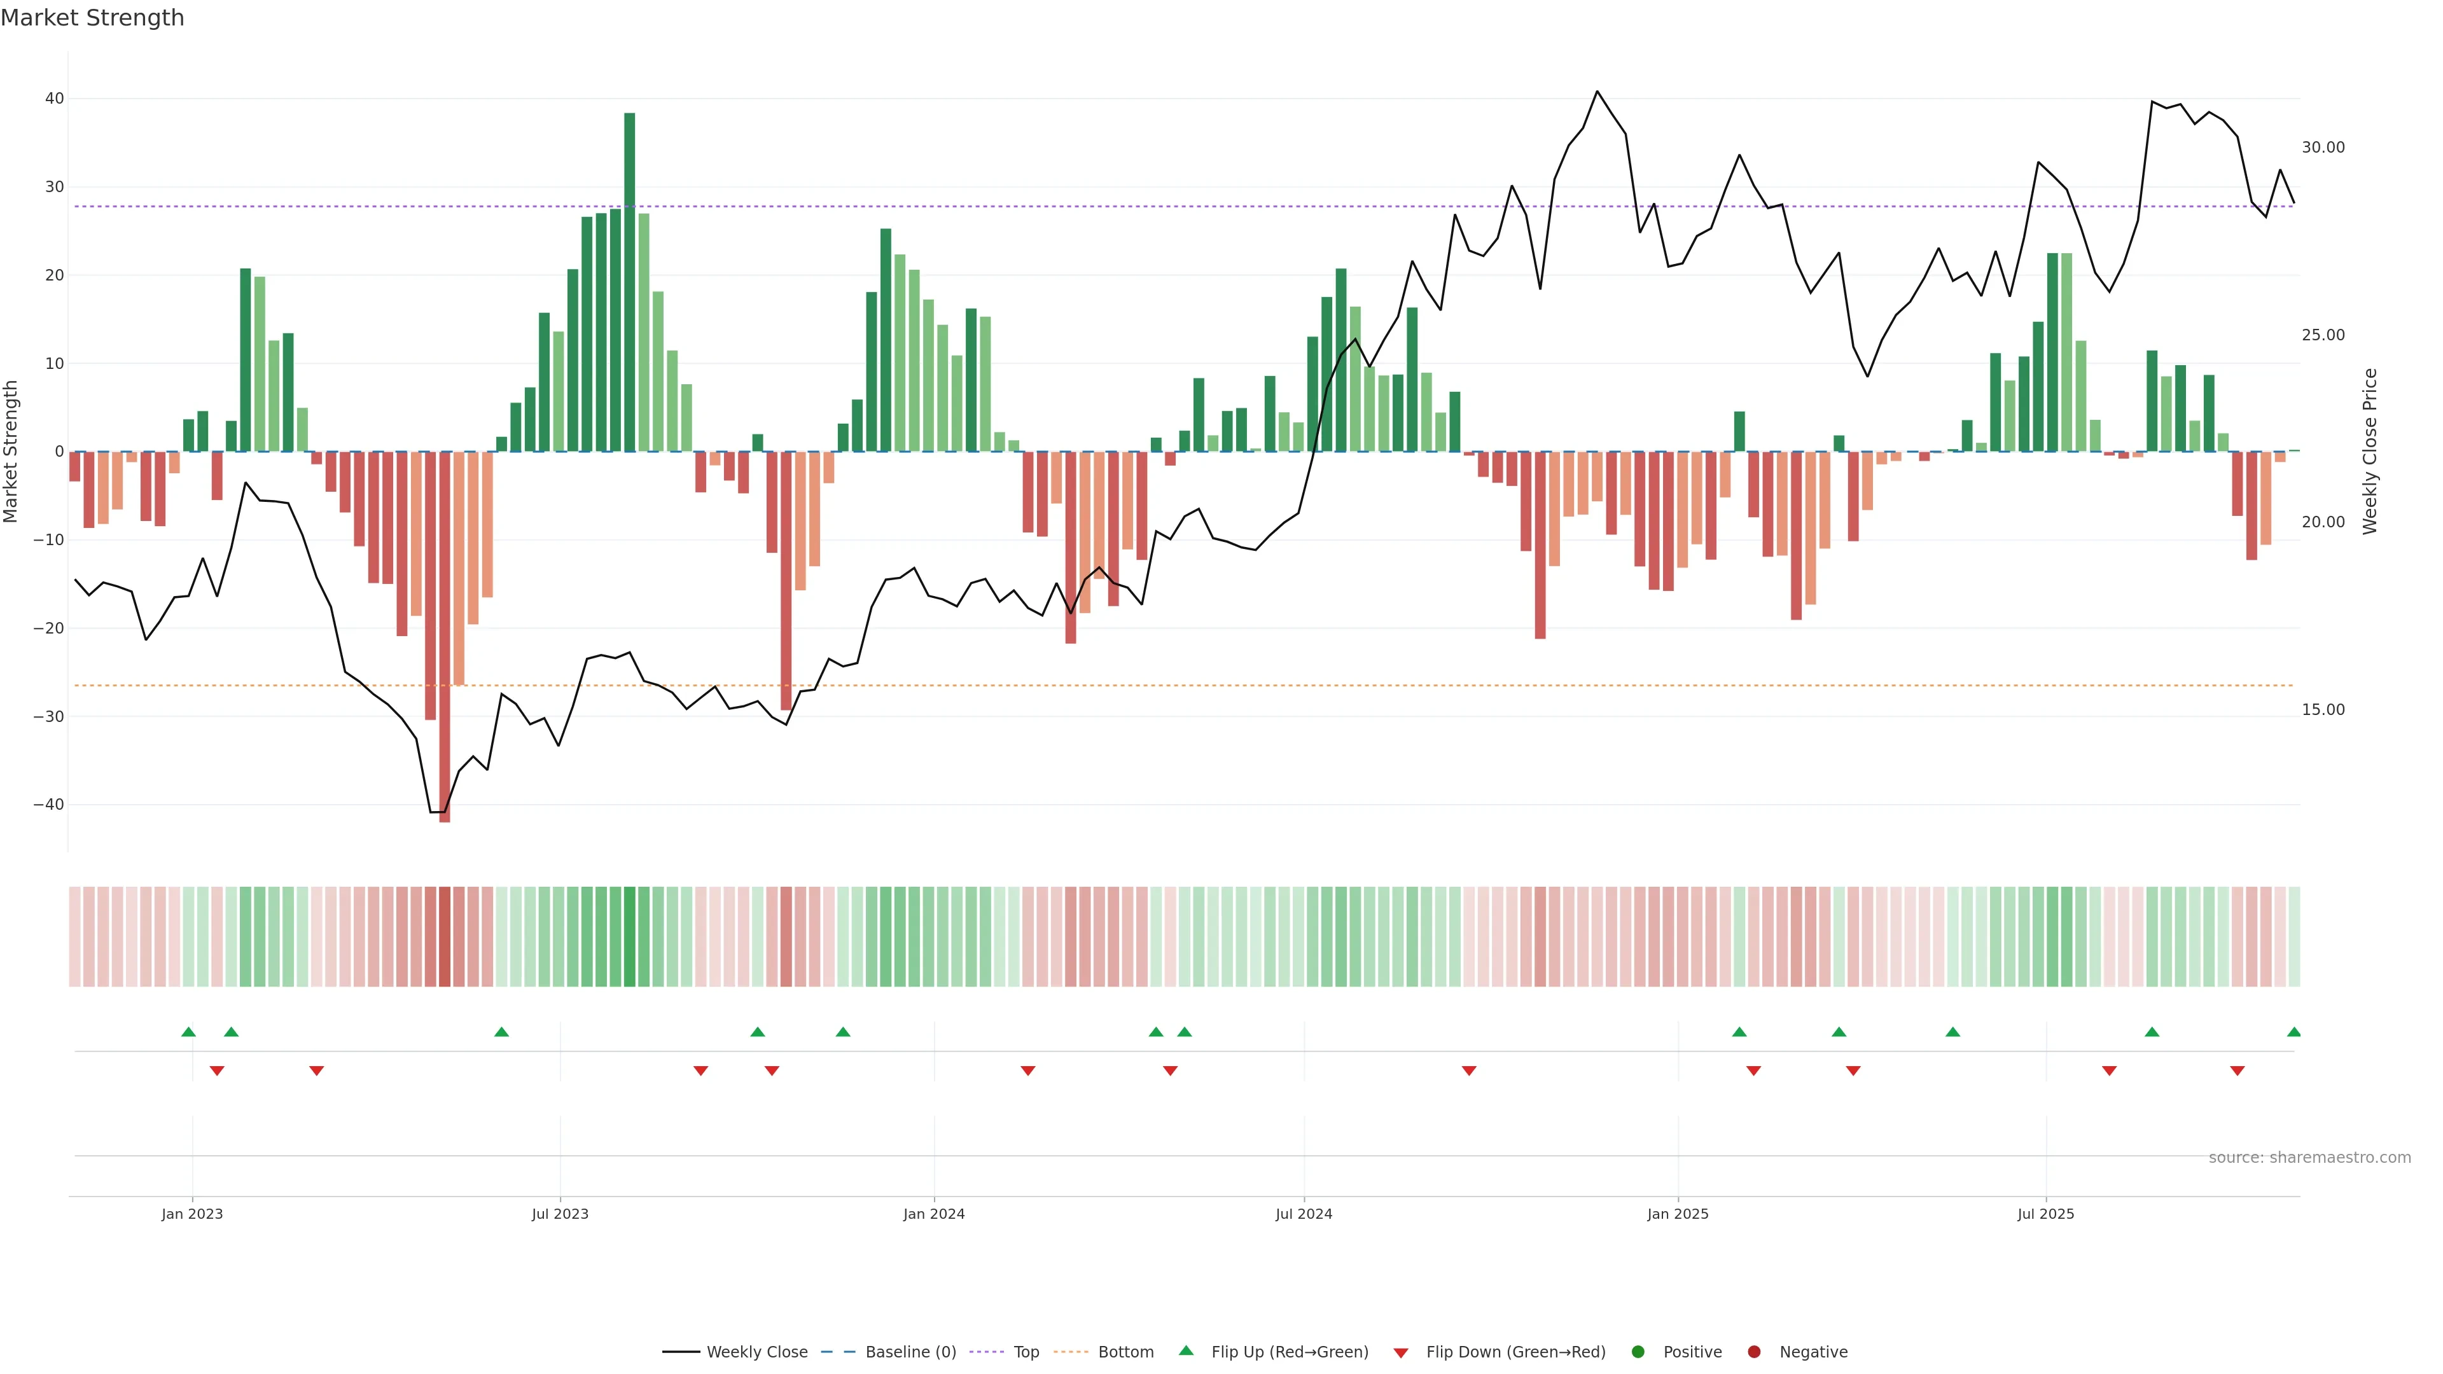
Task: Click the darkest green heatmap strip cell
Action: tap(630, 936)
